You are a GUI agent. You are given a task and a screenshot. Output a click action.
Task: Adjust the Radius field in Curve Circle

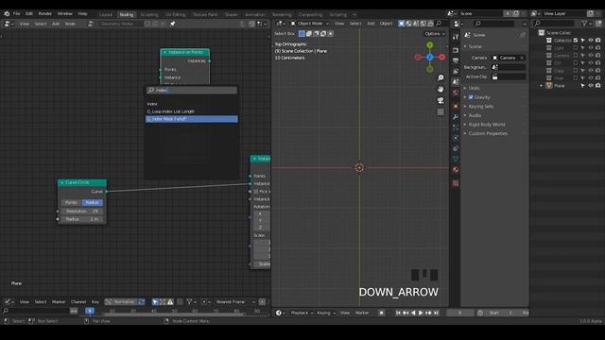pyautogui.click(x=82, y=219)
